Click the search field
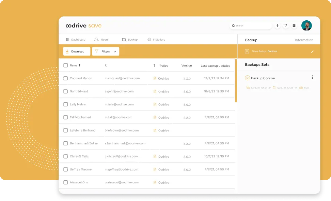 click(250, 26)
